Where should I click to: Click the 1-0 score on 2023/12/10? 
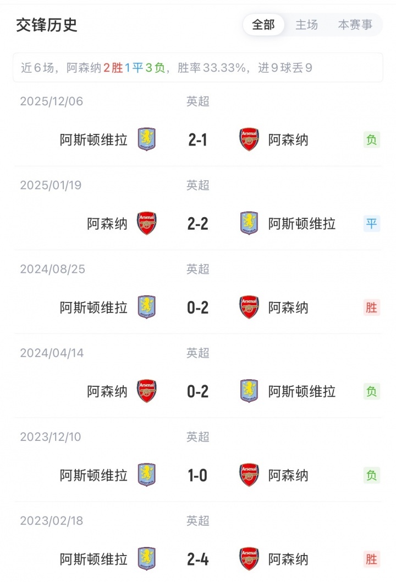pyautogui.click(x=197, y=476)
